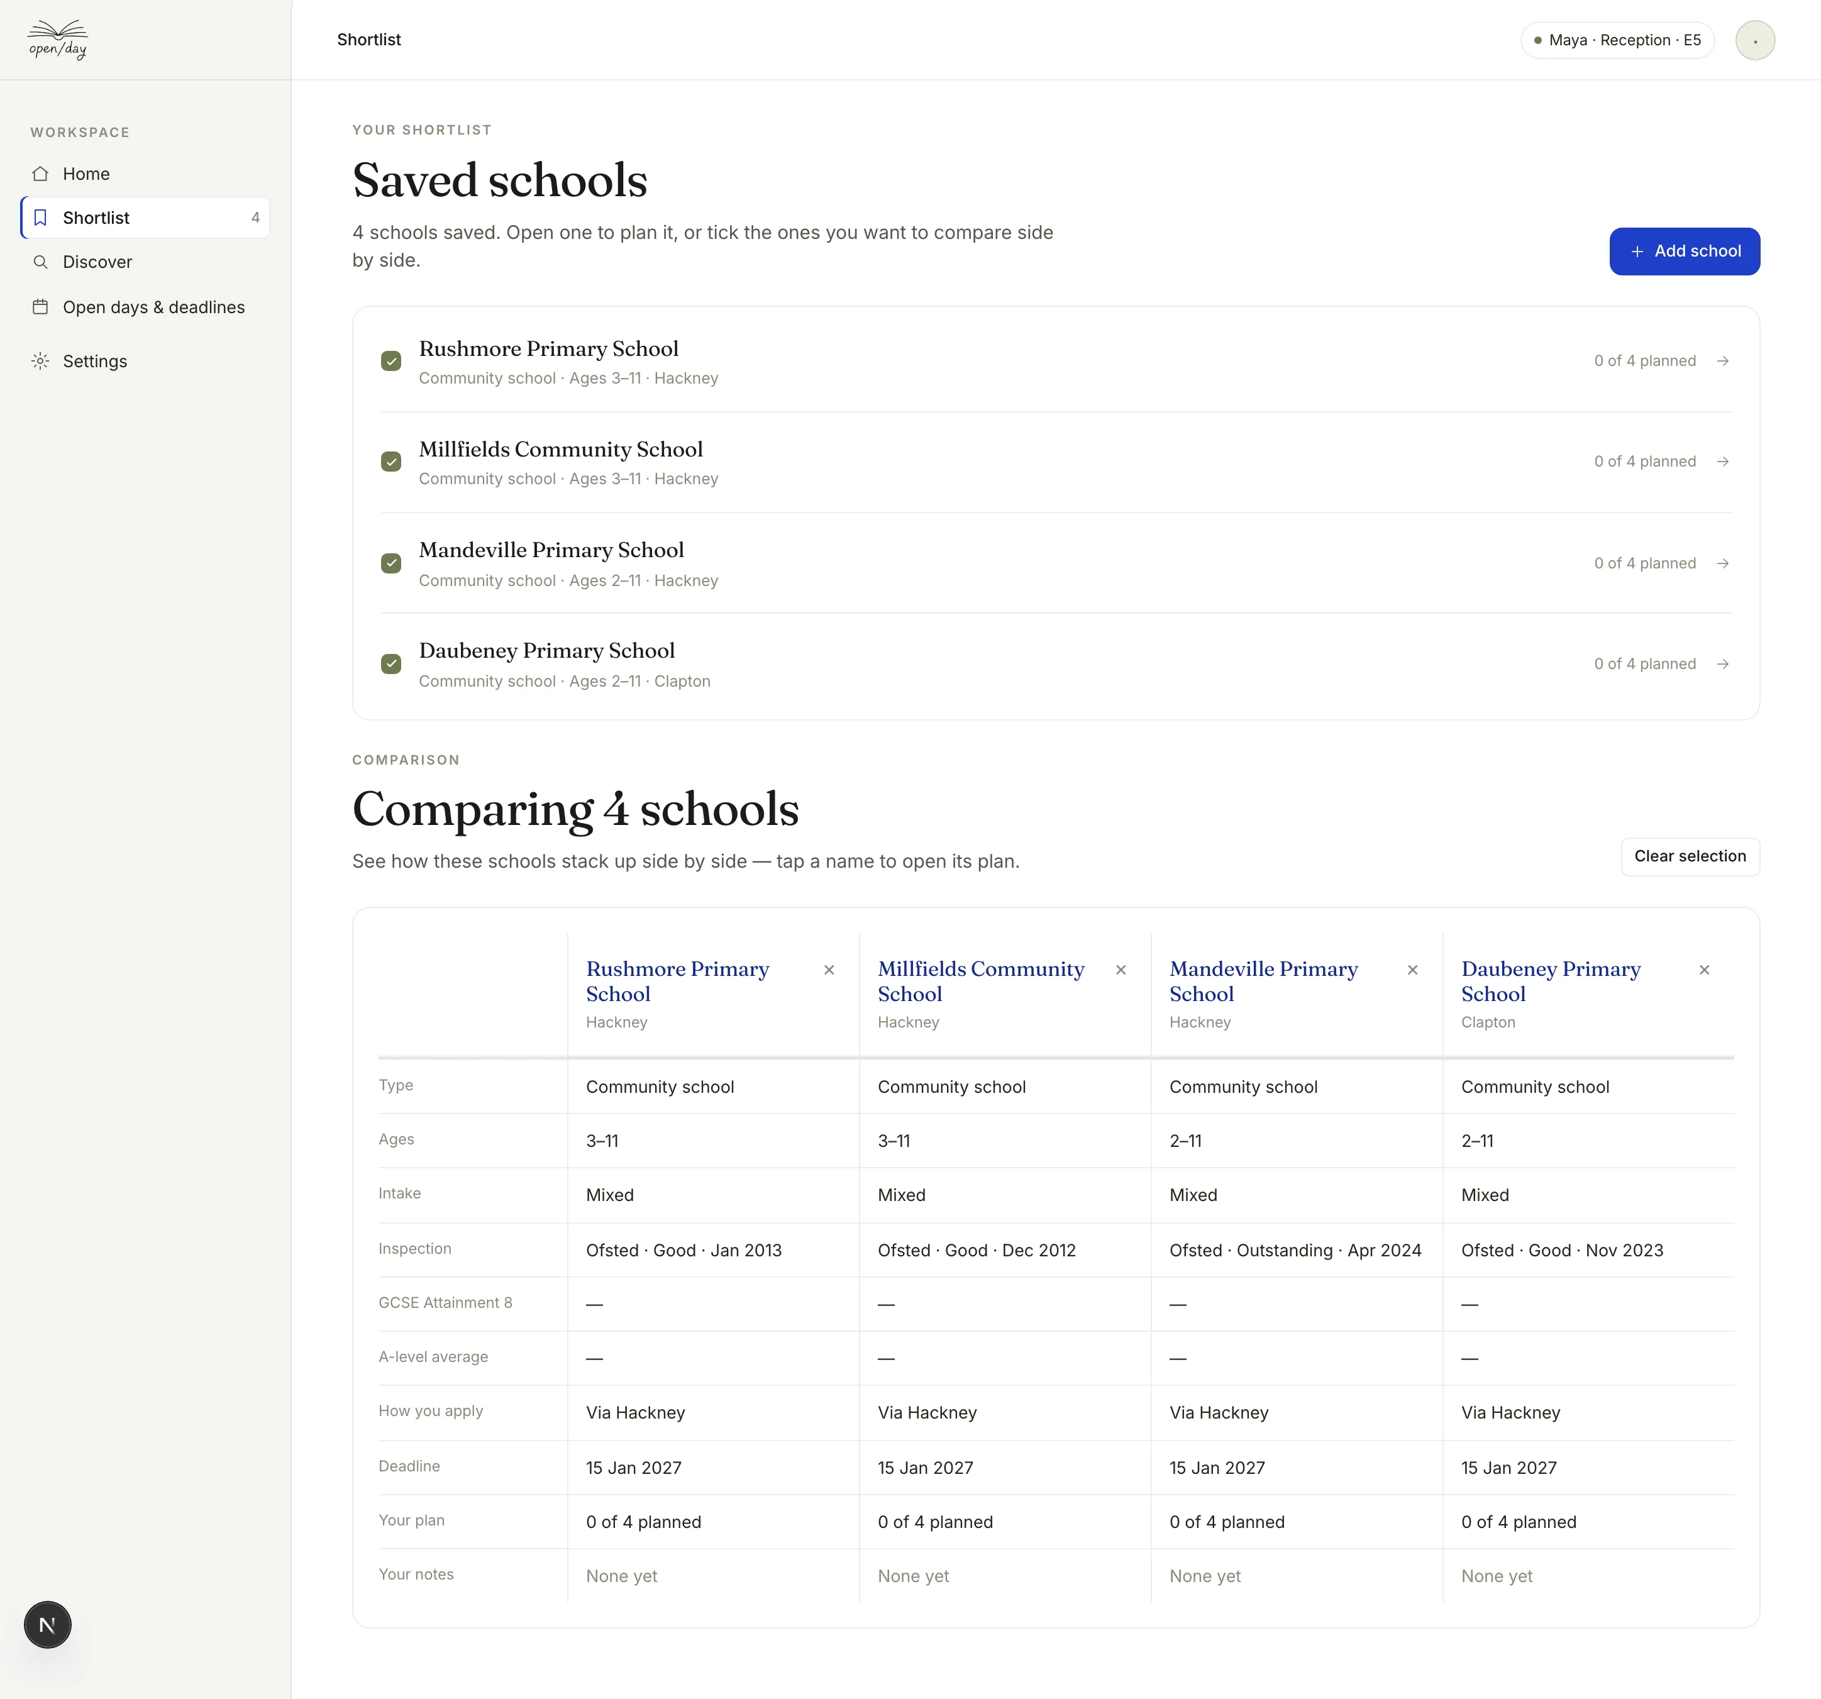Screen dimensions: 1821x1699
Task: Untick the Rushmore Primary School checkbox
Action: click(x=391, y=361)
